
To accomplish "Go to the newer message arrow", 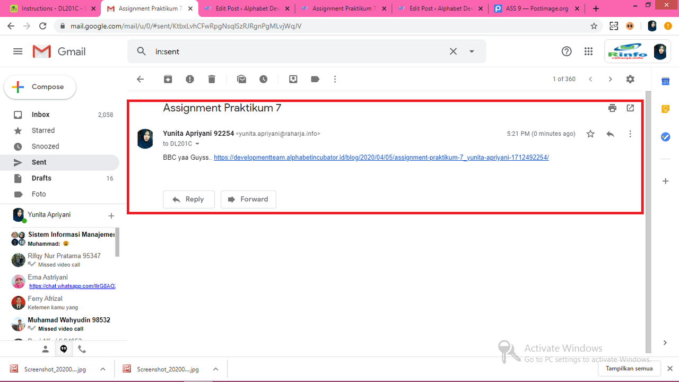I will tap(590, 79).
